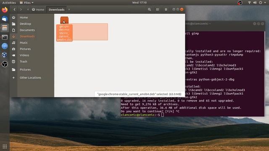
Task: Click the selected file status text
Action: 139,94
